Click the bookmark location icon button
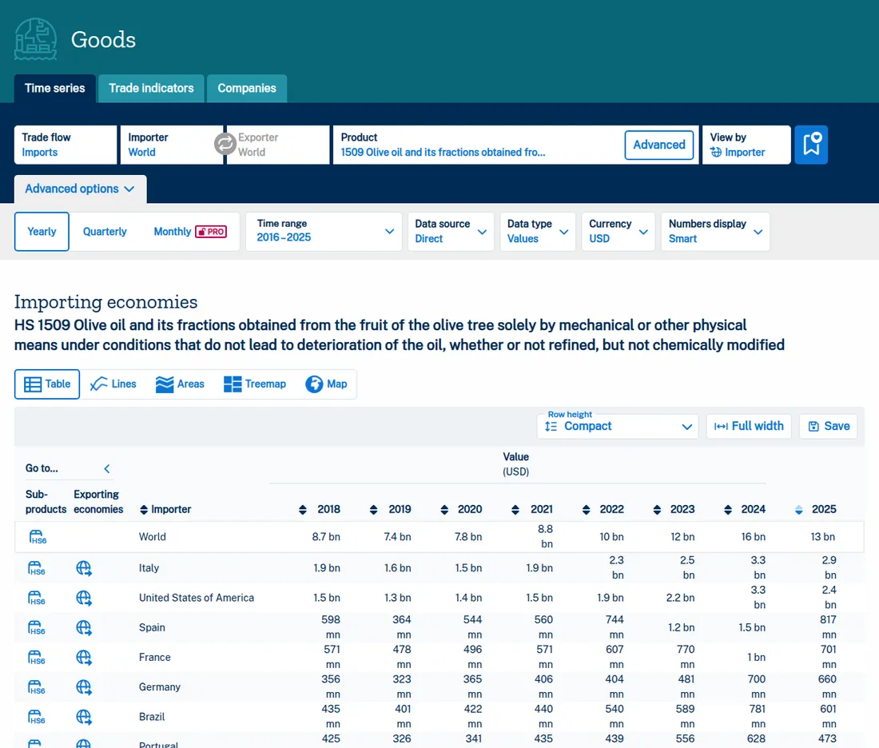This screenshot has width=879, height=748. pos(811,145)
